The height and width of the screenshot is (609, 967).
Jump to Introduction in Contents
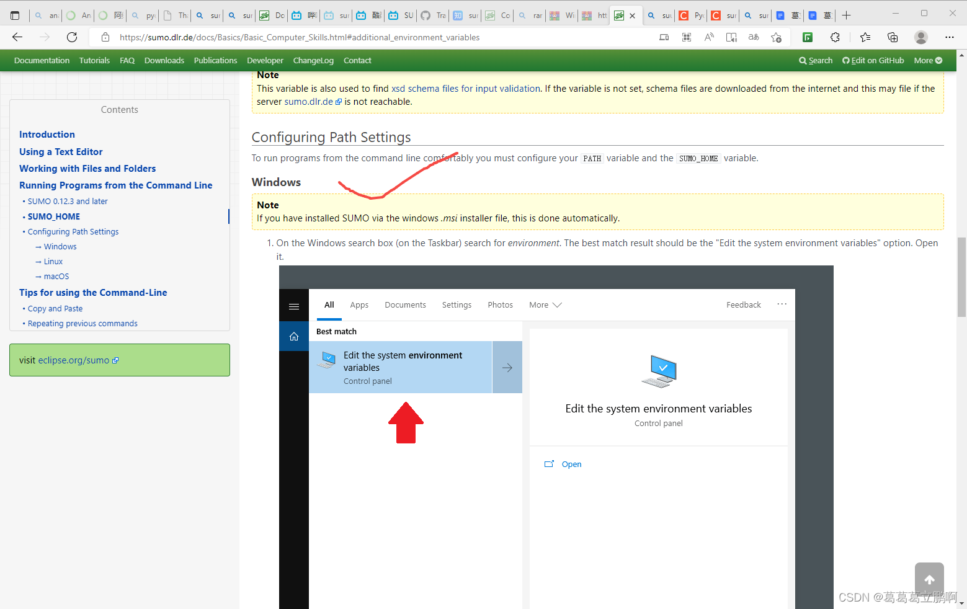[x=47, y=135]
